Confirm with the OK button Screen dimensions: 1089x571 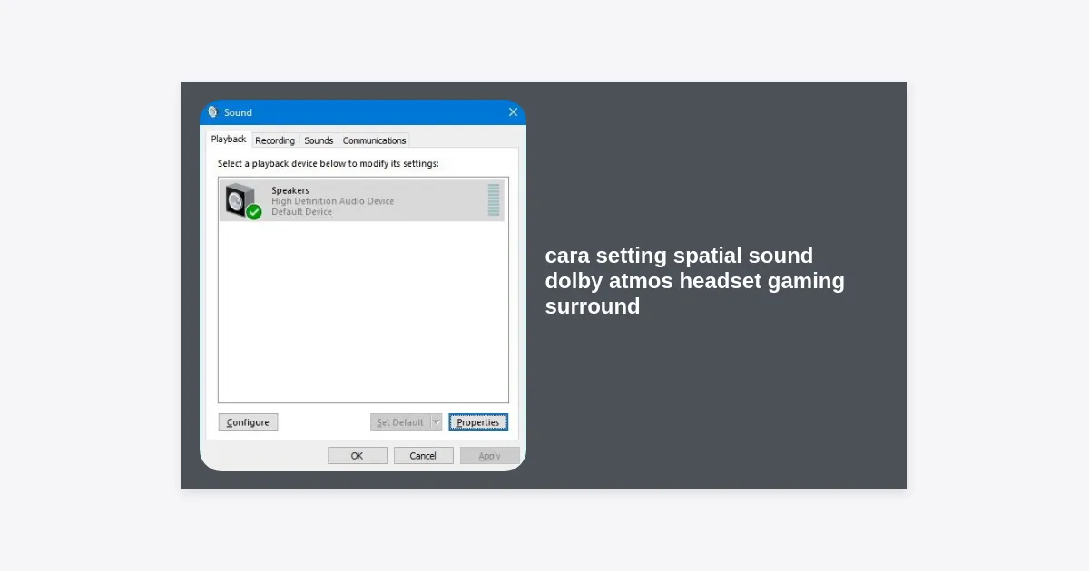pos(357,456)
